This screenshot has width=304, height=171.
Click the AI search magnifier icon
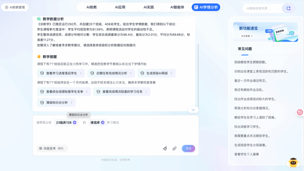(x=288, y=8)
